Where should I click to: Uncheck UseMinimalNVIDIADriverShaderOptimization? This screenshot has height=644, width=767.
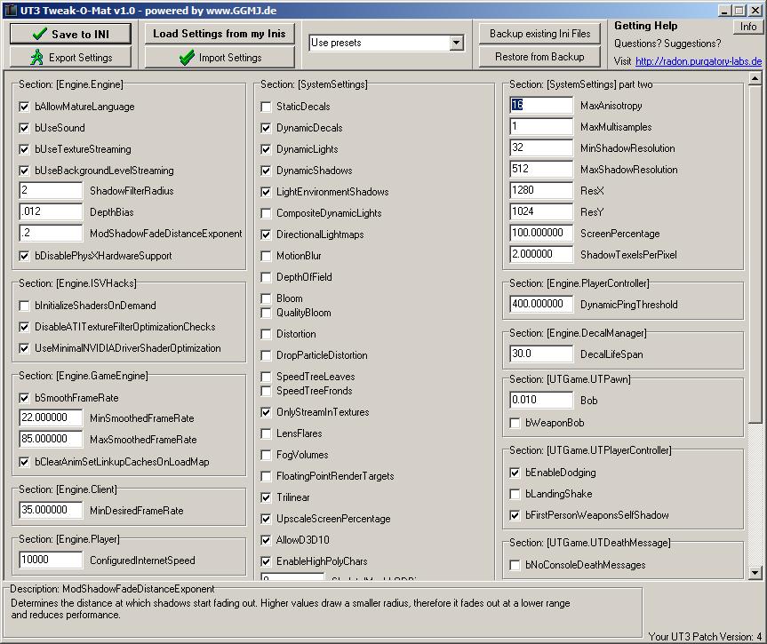24,348
